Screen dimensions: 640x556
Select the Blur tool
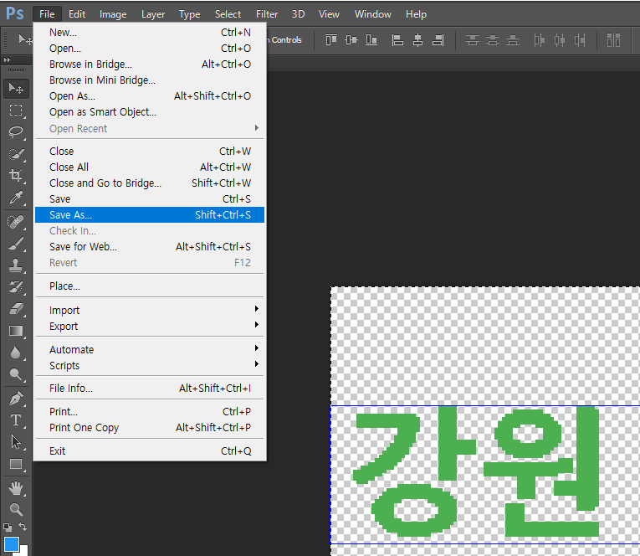coord(16,353)
